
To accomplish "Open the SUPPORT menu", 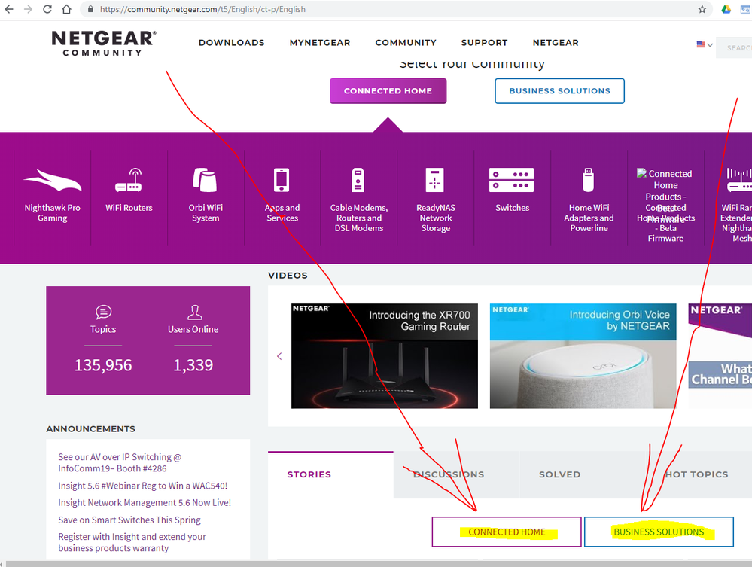I will click(484, 43).
